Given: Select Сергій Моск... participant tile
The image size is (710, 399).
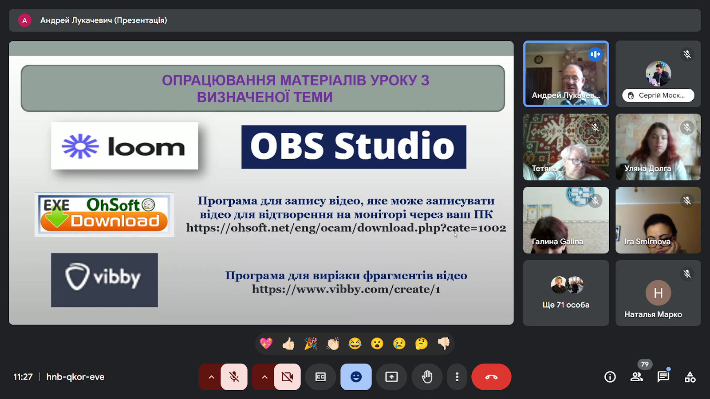Looking at the screenshot, I should click(x=658, y=74).
